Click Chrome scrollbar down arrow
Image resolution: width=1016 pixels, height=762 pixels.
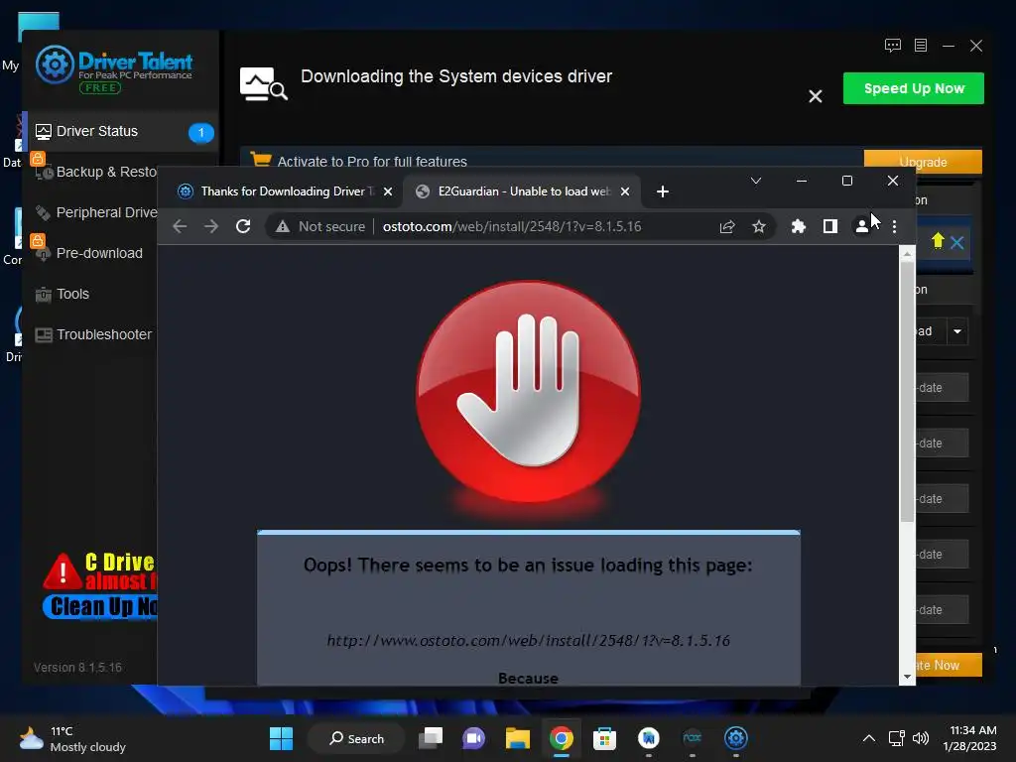pyautogui.click(x=907, y=677)
